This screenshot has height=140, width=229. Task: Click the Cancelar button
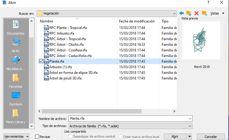[x=210, y=136]
